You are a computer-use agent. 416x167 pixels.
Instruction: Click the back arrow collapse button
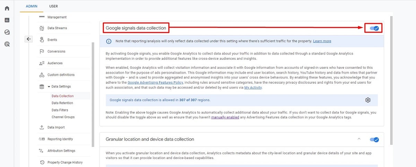[29, 39]
